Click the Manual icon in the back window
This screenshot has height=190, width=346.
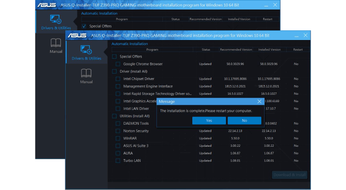(x=56, y=43)
